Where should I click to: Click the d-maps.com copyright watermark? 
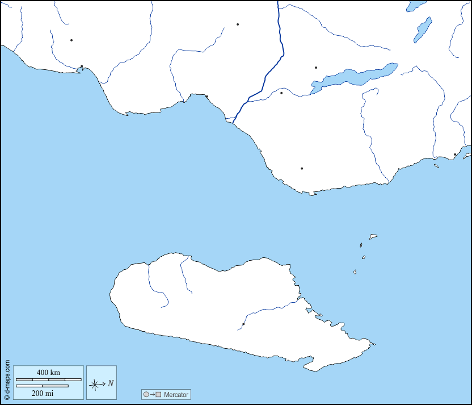(7, 379)
